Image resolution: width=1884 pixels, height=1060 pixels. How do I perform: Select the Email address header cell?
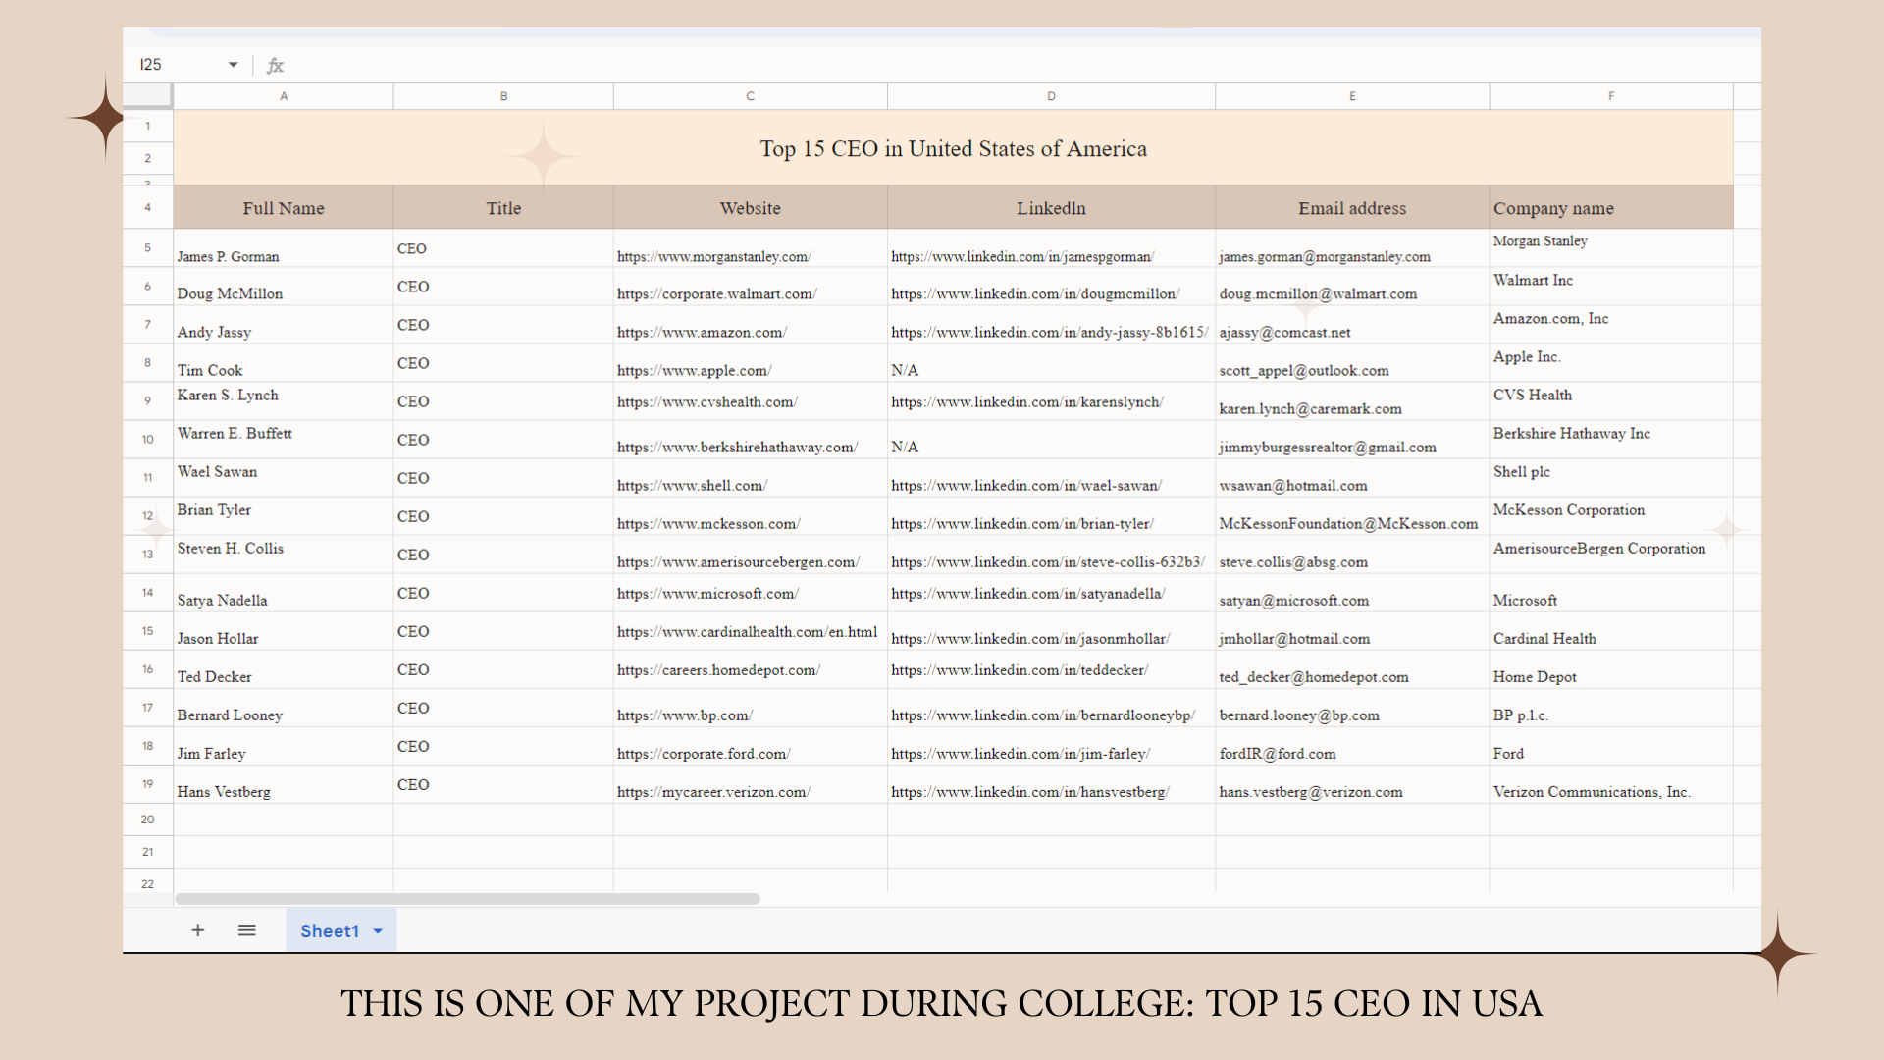[x=1351, y=208]
